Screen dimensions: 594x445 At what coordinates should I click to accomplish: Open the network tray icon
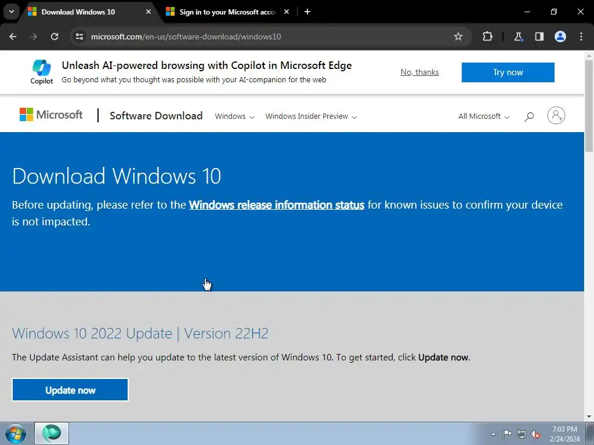tap(521, 434)
